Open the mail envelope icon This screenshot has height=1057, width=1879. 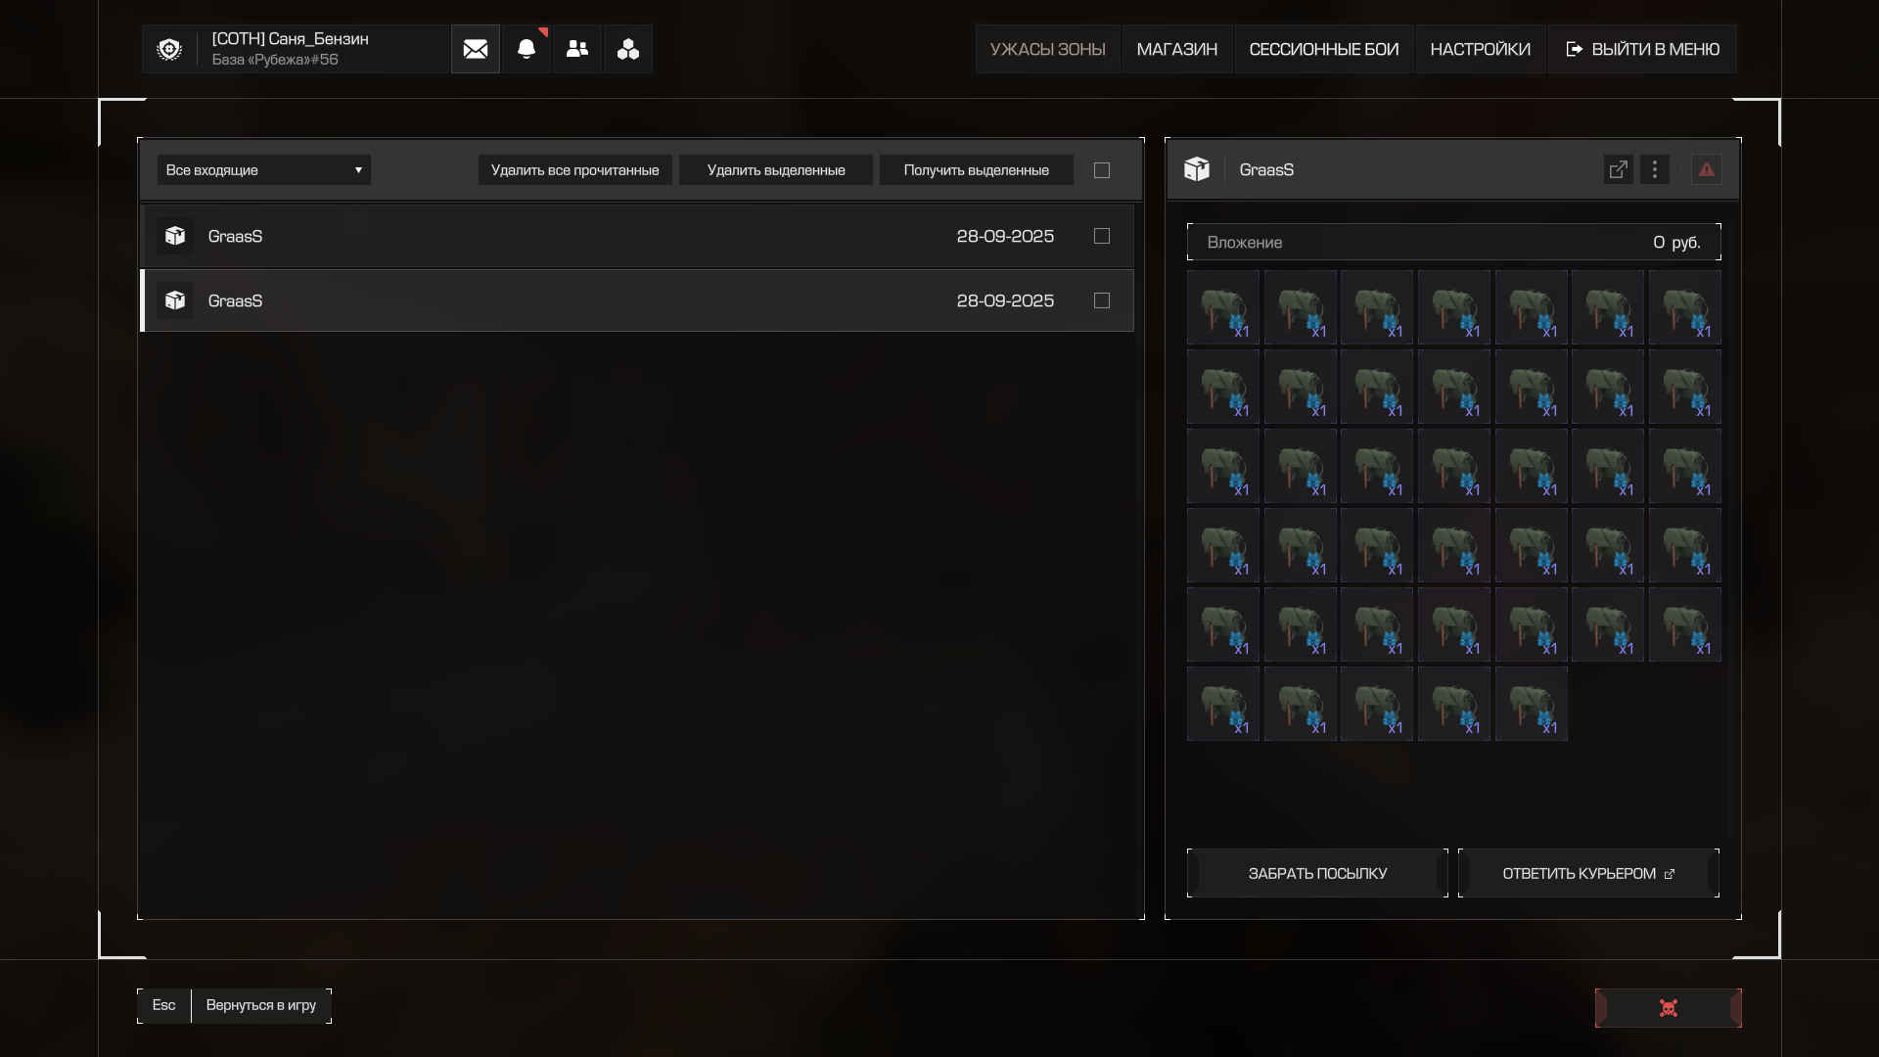click(x=476, y=49)
